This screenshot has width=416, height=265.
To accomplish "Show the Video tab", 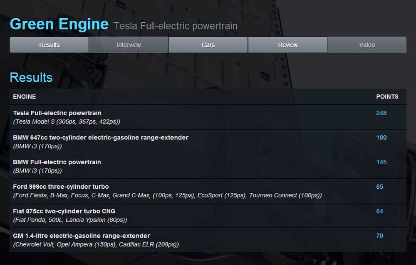I will pyautogui.click(x=367, y=45).
